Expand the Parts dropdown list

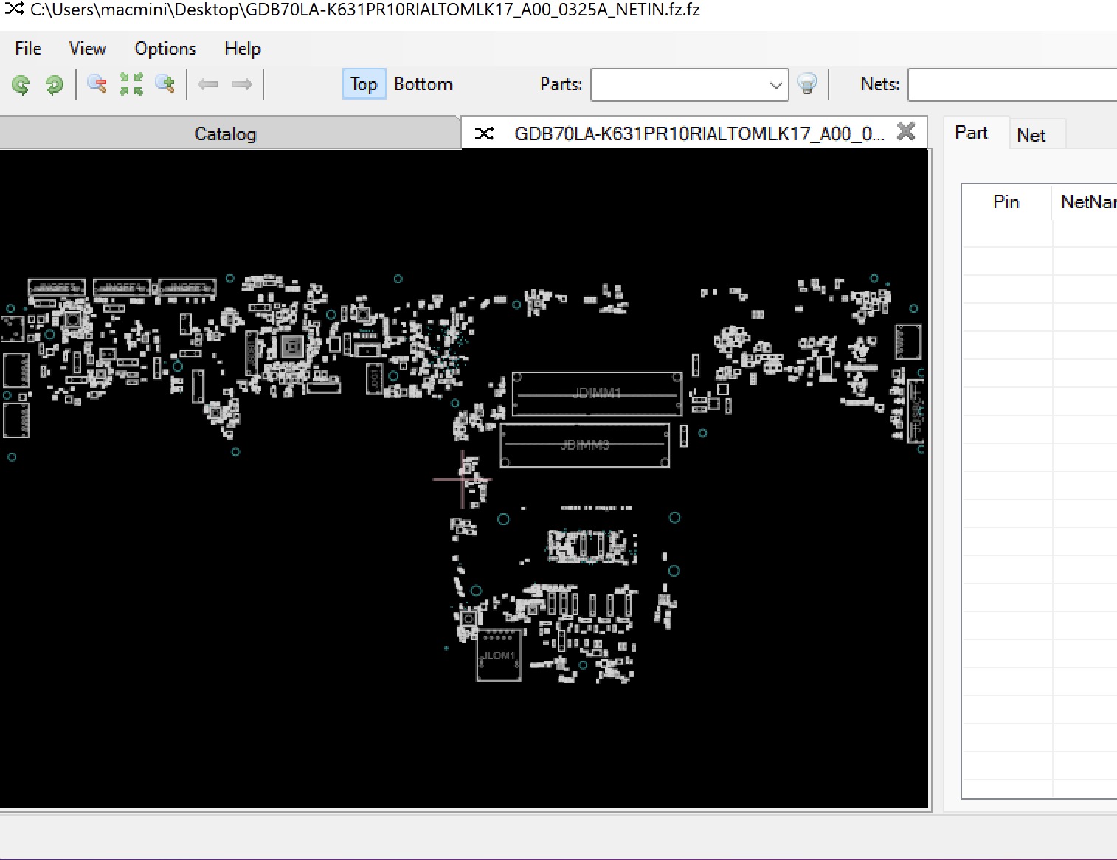[775, 85]
